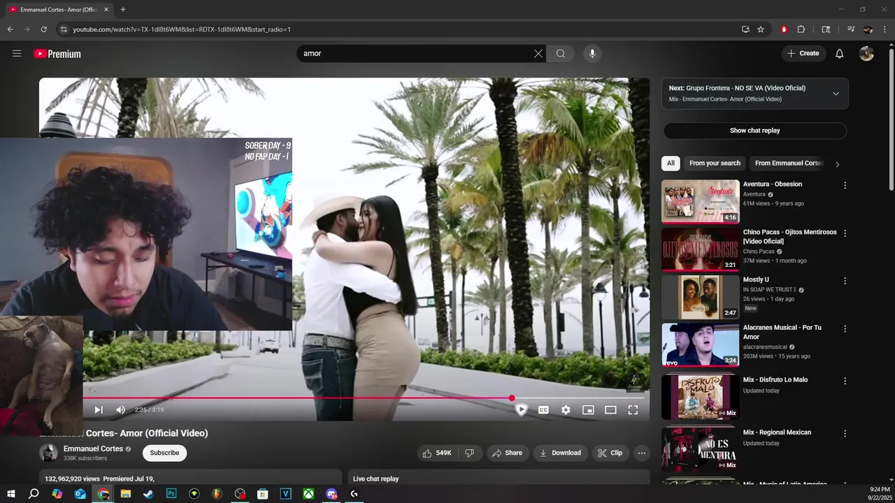Download the video
The image size is (895, 503).
click(x=560, y=453)
